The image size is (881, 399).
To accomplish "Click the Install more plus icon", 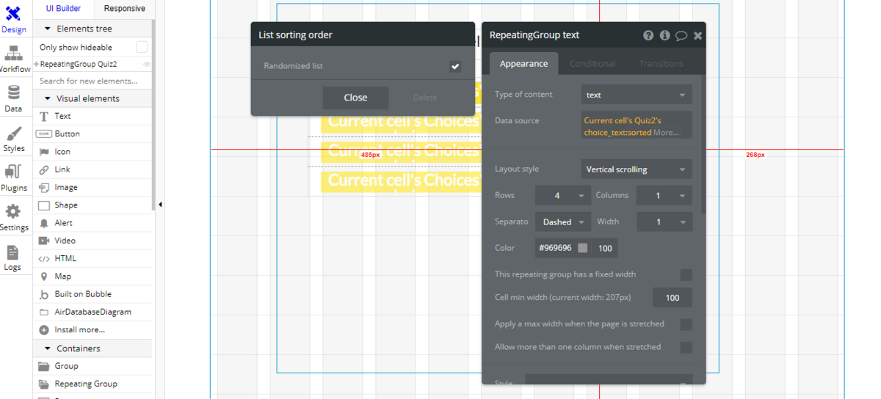I will point(44,329).
